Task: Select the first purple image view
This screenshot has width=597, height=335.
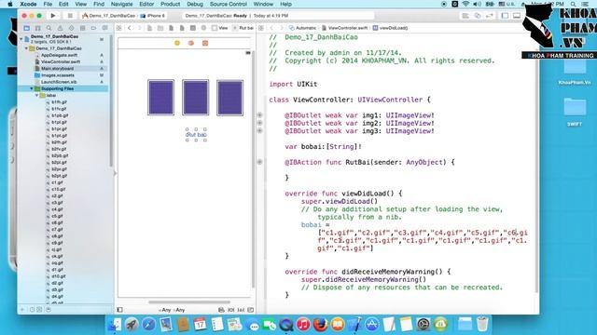Action: point(161,97)
